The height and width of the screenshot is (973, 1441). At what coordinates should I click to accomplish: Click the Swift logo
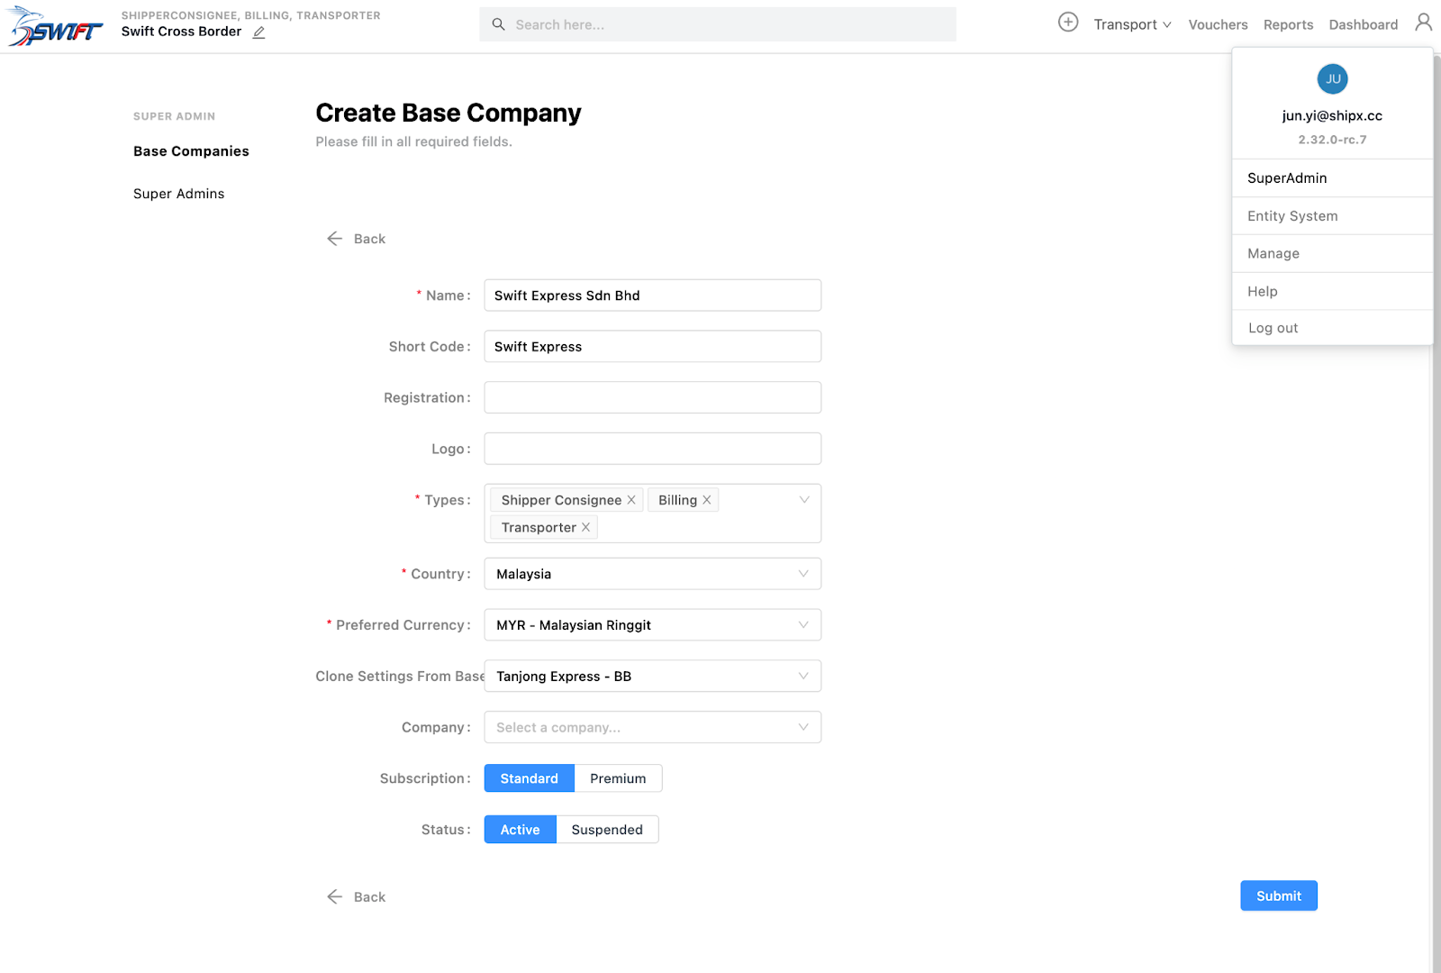click(x=56, y=27)
